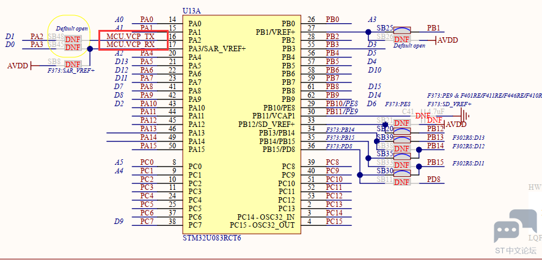The image size is (542, 260).
Task: Select the SB30 closed solder bridge
Action: tap(402, 172)
